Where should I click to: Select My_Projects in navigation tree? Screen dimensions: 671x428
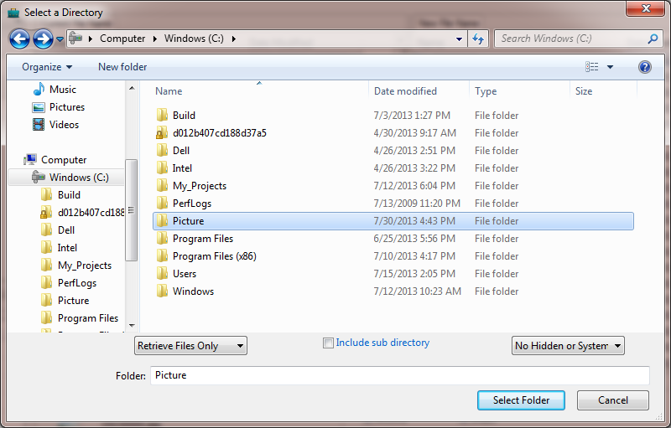click(x=85, y=266)
